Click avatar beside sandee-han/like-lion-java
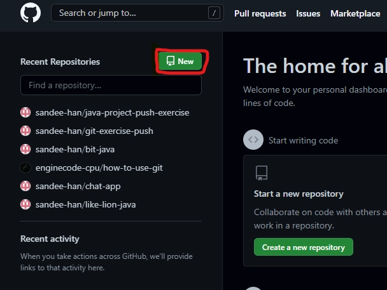The width and height of the screenshot is (387, 290). pyautogui.click(x=25, y=204)
